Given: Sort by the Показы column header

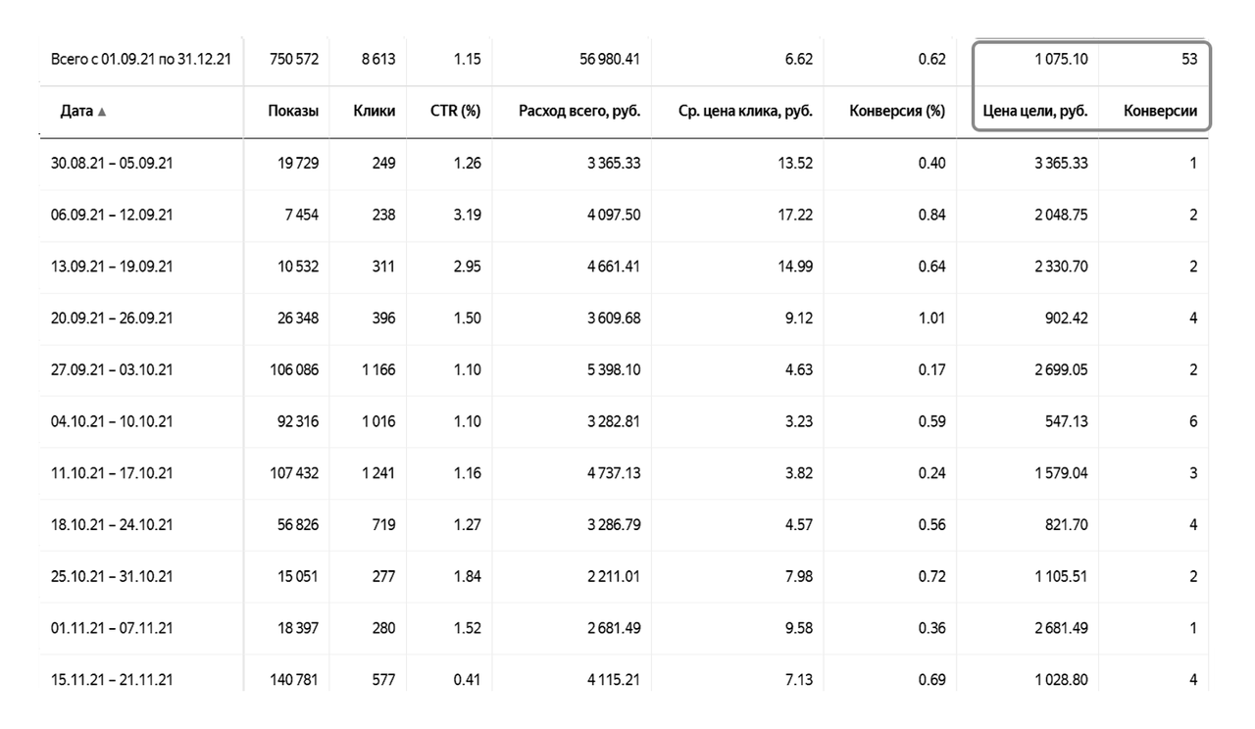Looking at the screenshot, I should 293,112.
